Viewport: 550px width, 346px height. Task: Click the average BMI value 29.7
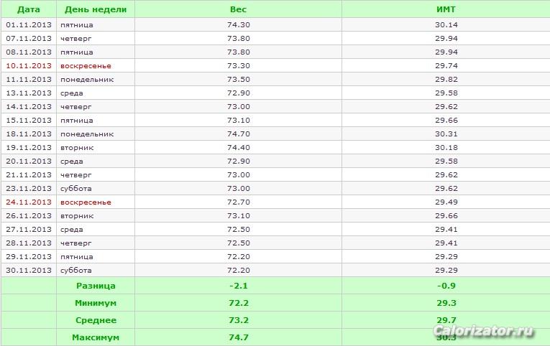pos(446,320)
